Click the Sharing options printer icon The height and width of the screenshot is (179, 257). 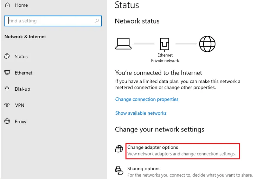[119, 170]
